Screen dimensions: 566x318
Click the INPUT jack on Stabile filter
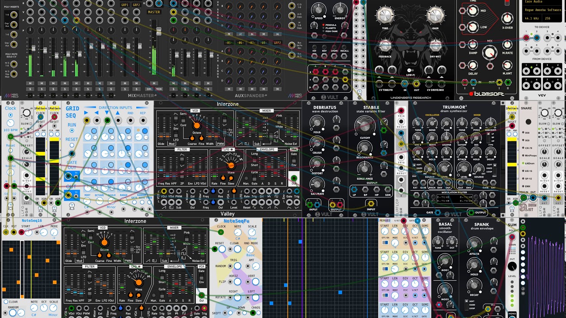(x=371, y=204)
